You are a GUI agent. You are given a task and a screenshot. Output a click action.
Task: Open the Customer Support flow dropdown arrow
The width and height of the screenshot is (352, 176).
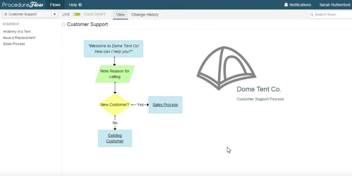tap(55, 14)
